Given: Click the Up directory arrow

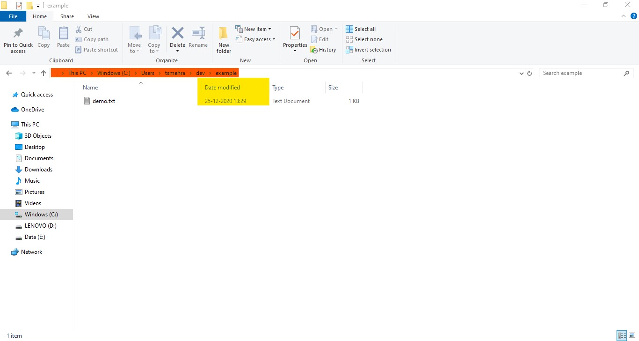Looking at the screenshot, I should [44, 73].
